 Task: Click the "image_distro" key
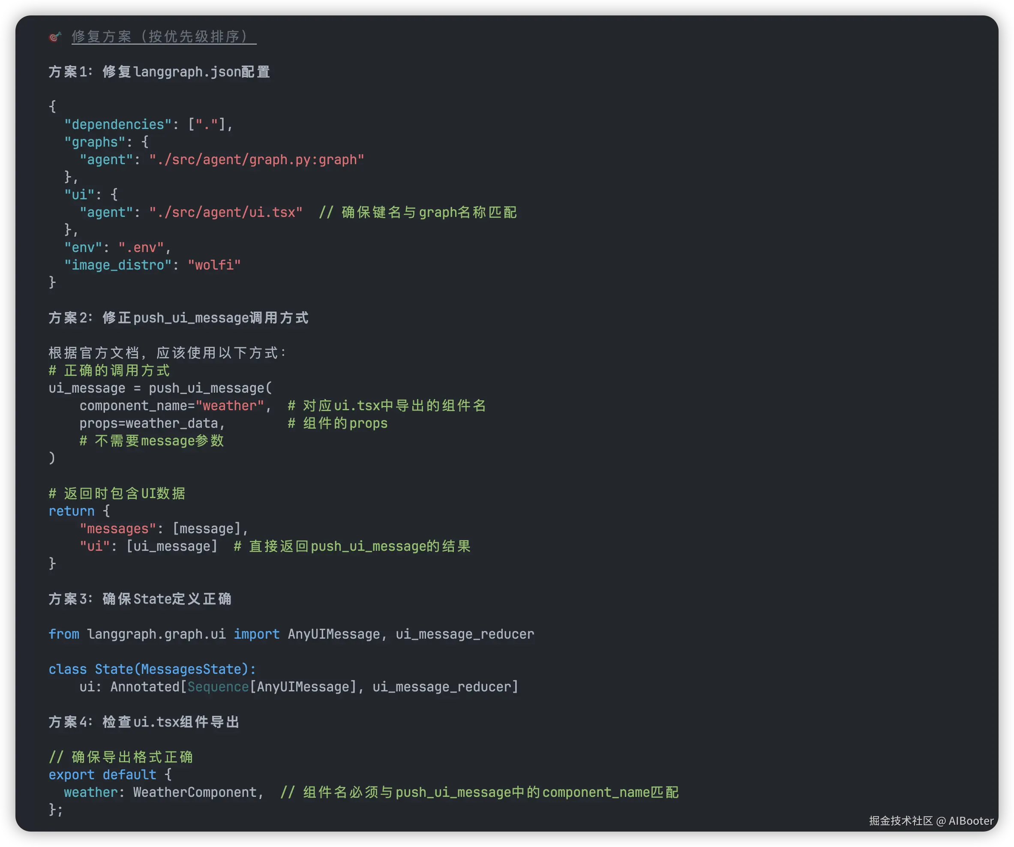coord(118,265)
